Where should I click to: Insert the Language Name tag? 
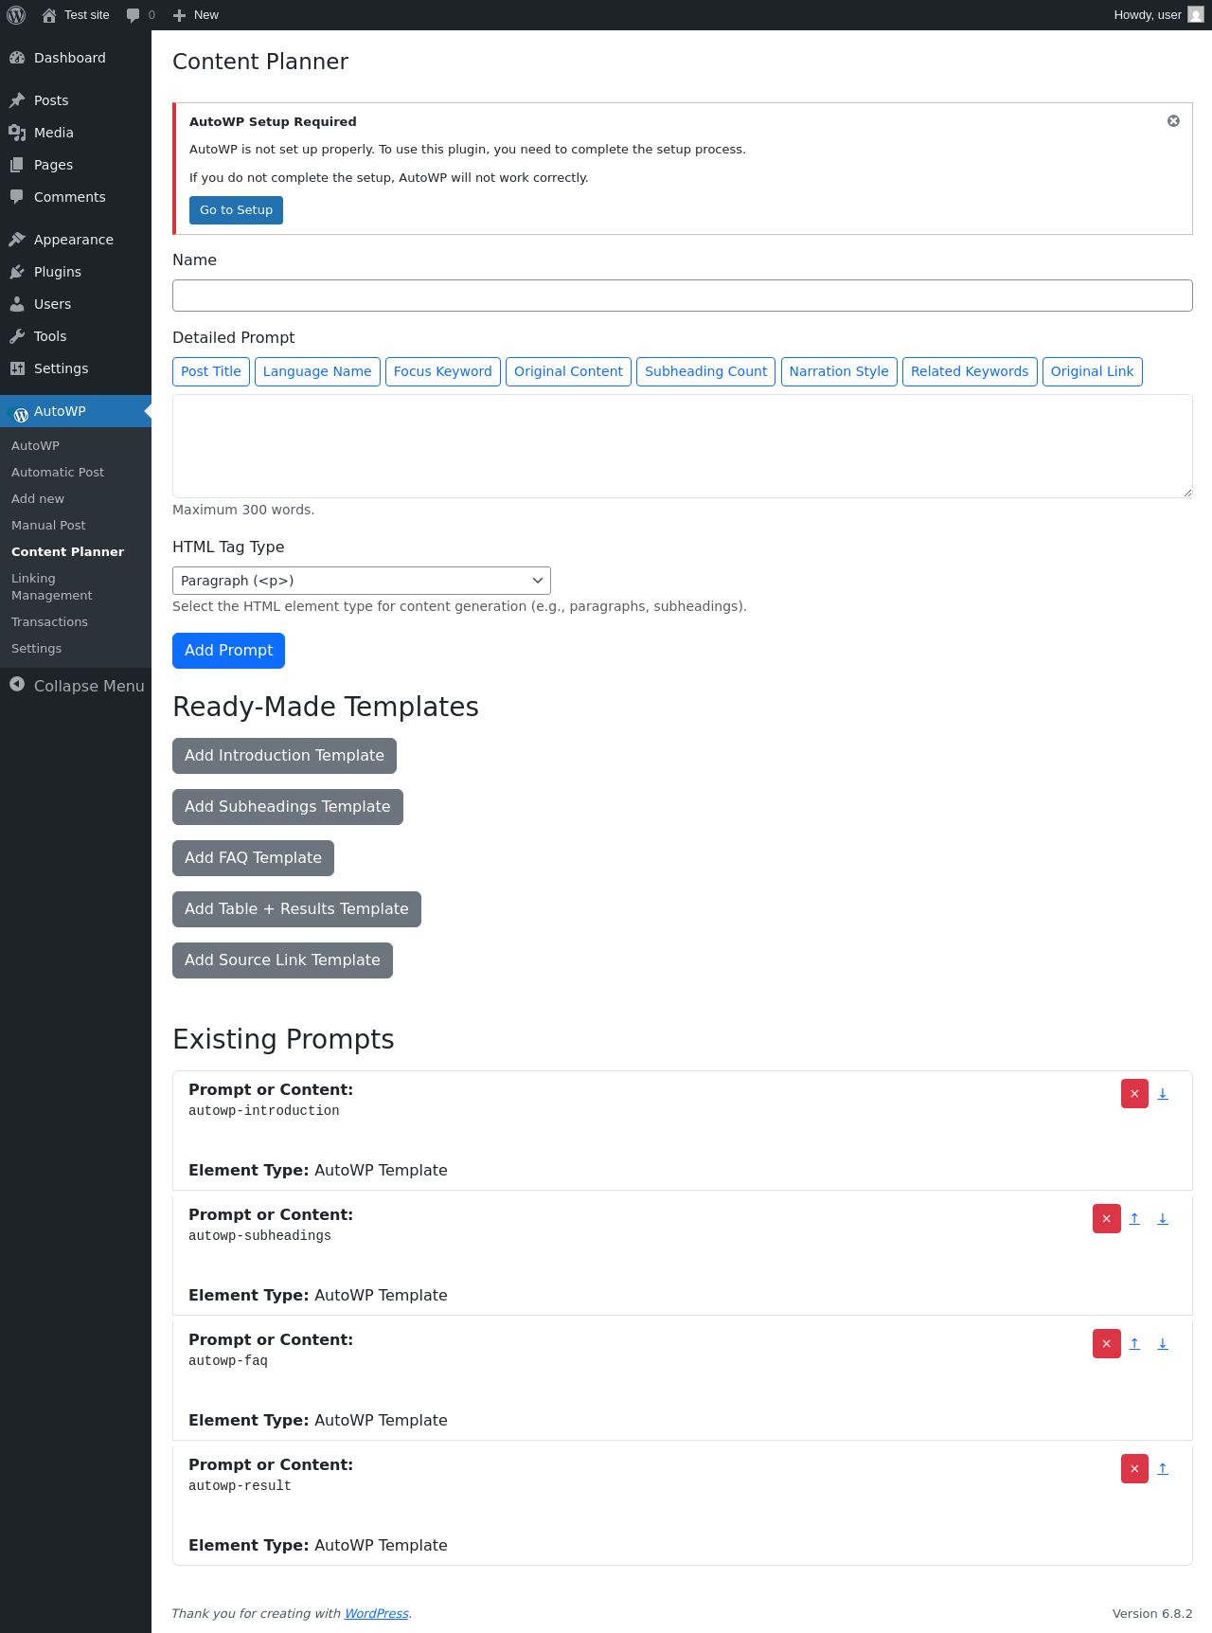[317, 372]
